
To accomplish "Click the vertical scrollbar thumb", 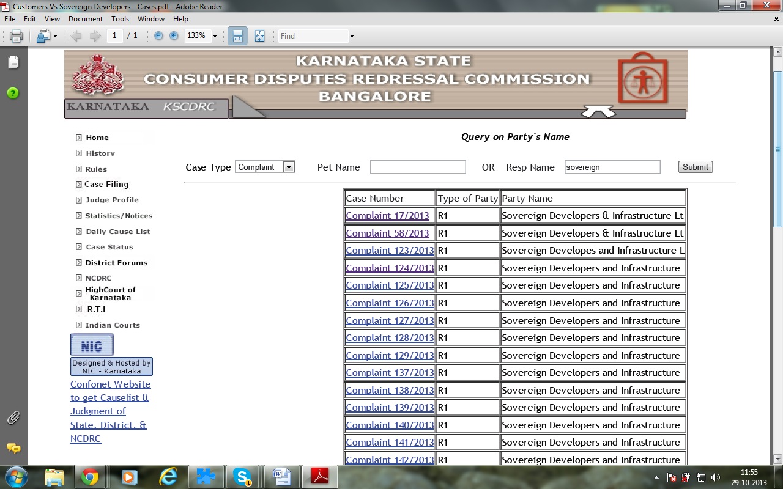I will coord(777,149).
